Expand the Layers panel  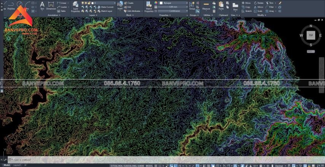click(93, 15)
